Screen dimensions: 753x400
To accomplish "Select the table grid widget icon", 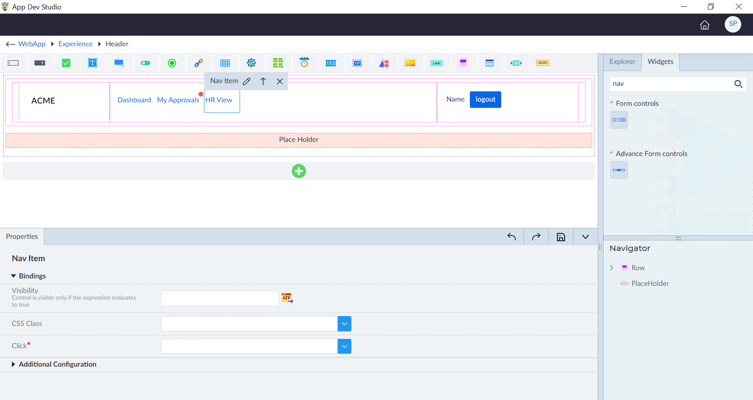I will (x=225, y=63).
